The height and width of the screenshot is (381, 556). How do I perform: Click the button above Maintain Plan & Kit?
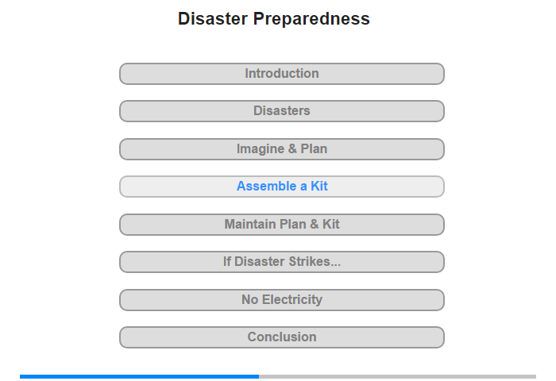tap(281, 187)
